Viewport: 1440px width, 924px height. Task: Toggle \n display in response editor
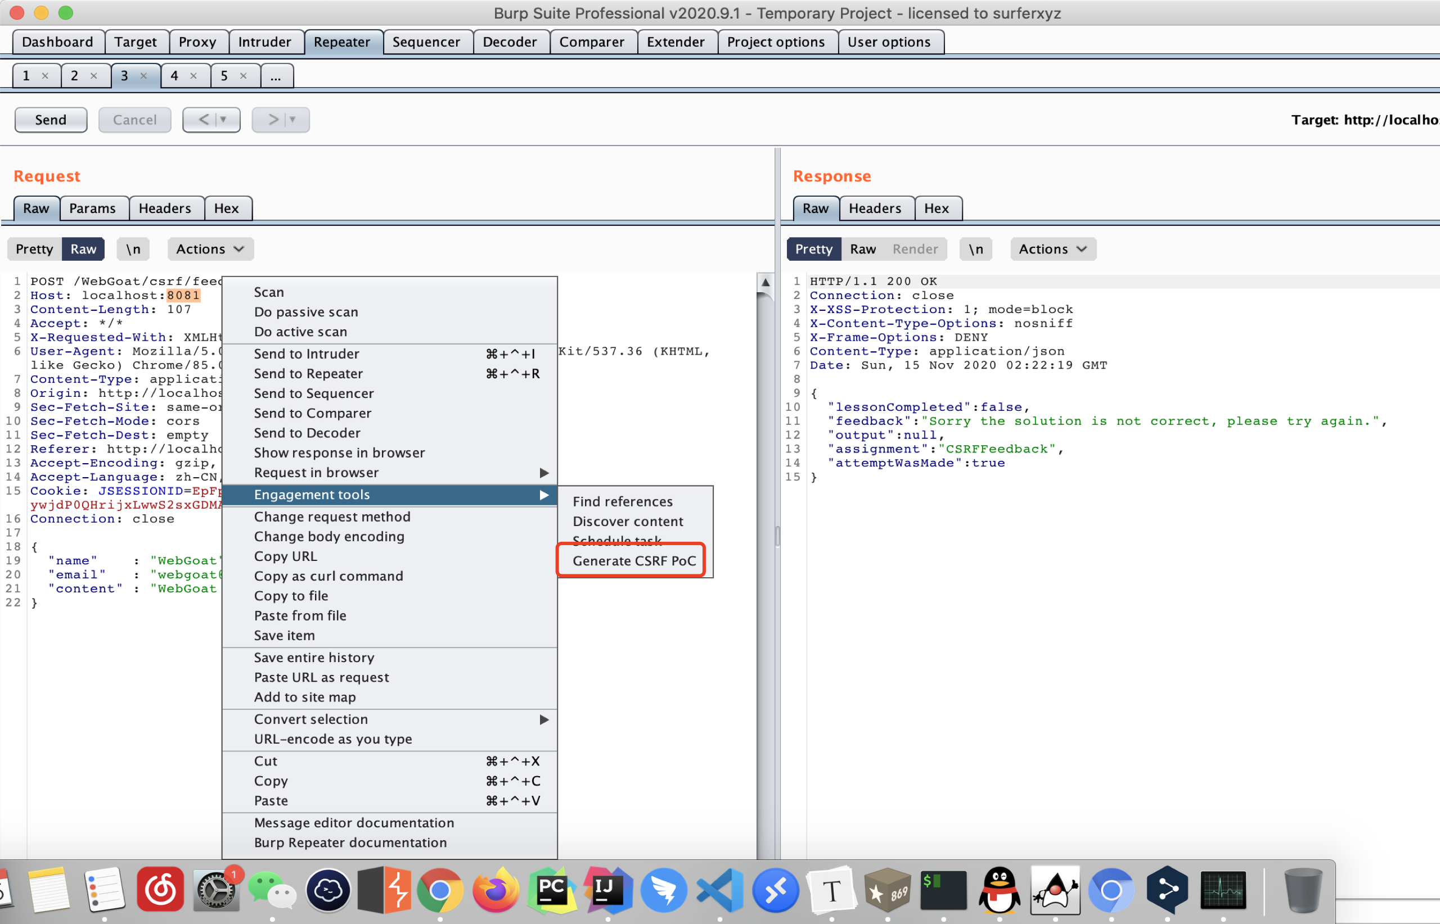click(x=976, y=249)
